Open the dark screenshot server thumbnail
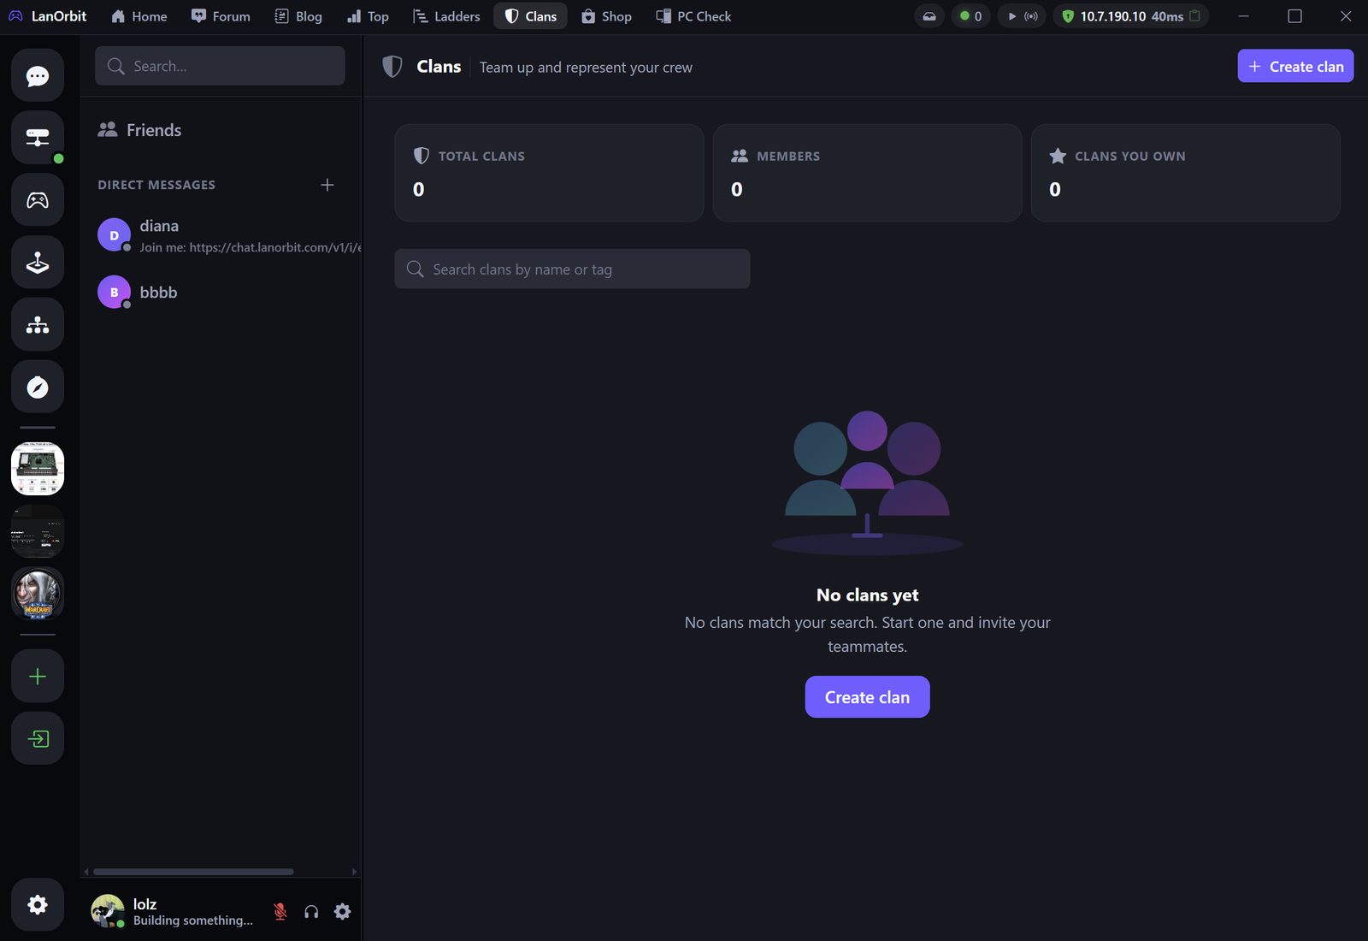1368x941 pixels. tap(38, 531)
